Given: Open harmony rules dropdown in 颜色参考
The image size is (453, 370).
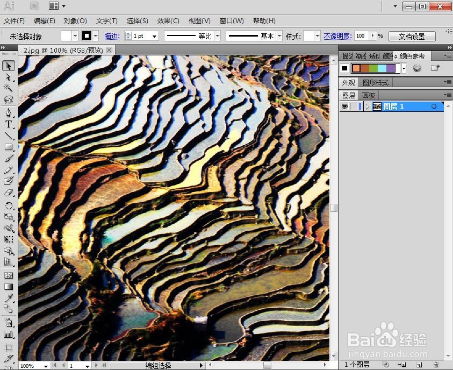Looking at the screenshot, I should pyautogui.click(x=404, y=68).
